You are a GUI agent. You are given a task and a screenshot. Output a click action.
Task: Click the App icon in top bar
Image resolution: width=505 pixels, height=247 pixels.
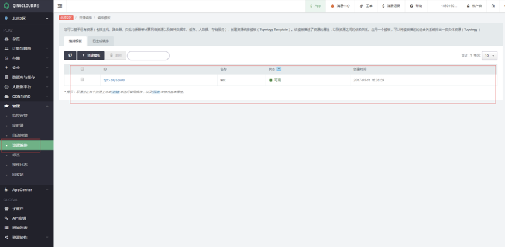pyautogui.click(x=314, y=6)
